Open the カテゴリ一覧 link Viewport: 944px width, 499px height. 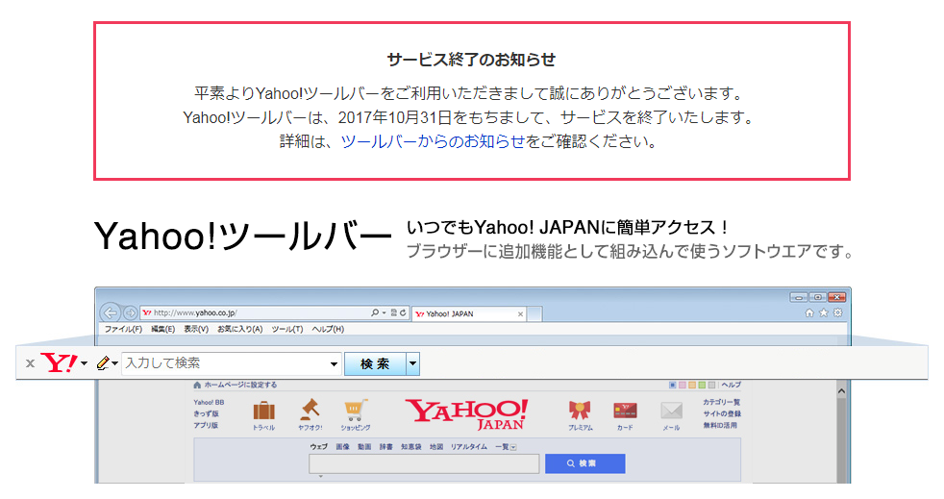coord(721,402)
